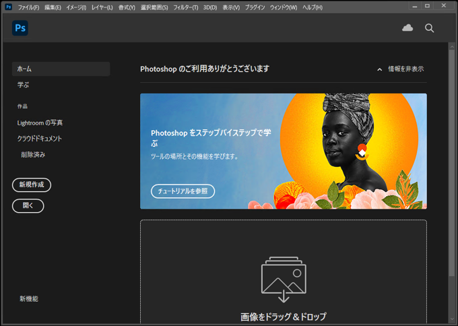This screenshot has width=458, height=326.
Task: Open the ウィンドウ(W) menu
Action: pos(284,7)
